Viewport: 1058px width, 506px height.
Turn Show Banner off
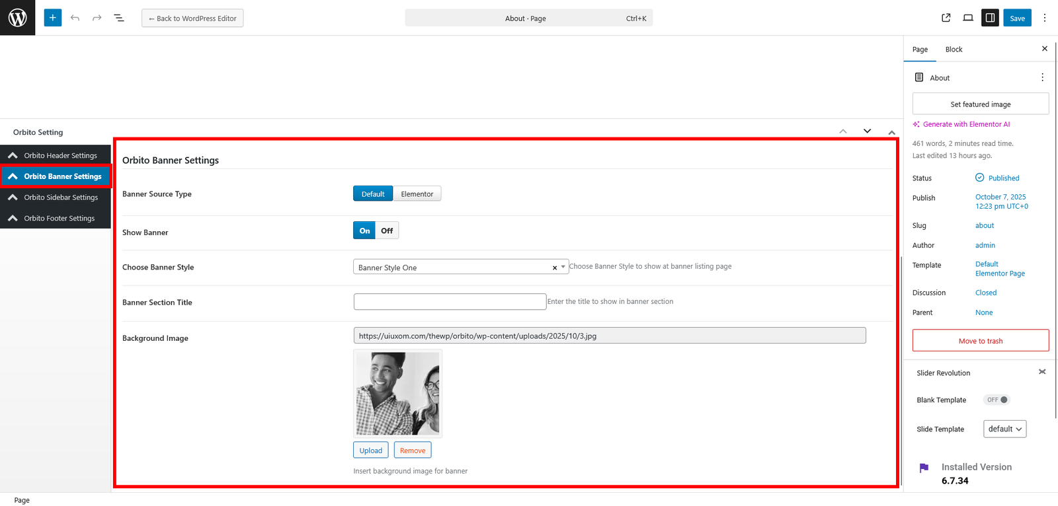coord(387,231)
